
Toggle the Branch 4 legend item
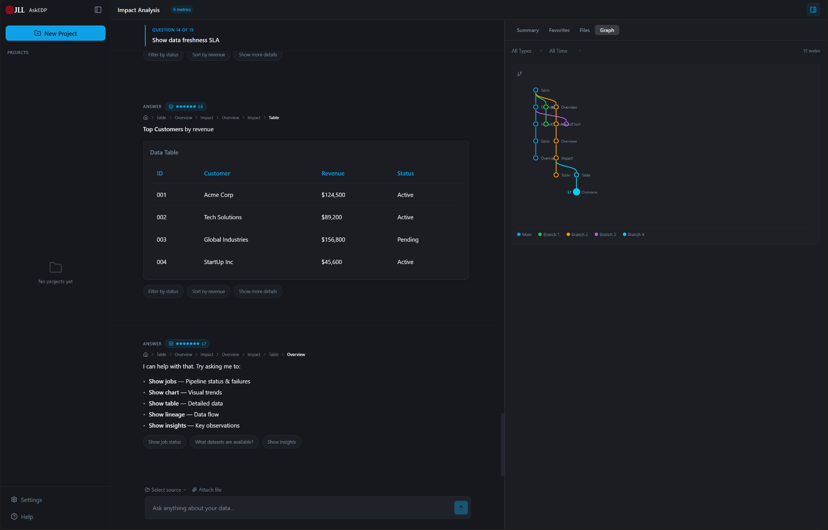634,234
